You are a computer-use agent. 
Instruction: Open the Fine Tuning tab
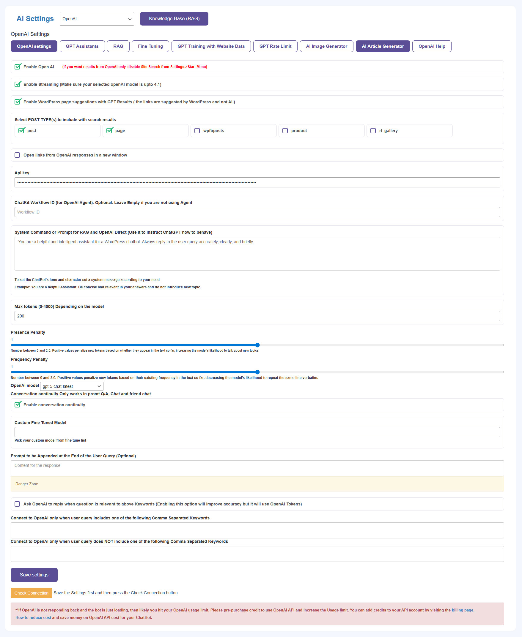click(150, 46)
